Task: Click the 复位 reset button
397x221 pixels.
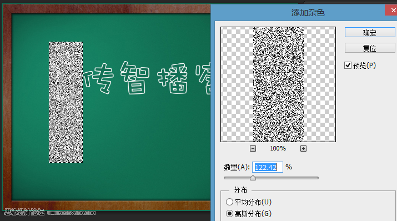Action: (370, 48)
